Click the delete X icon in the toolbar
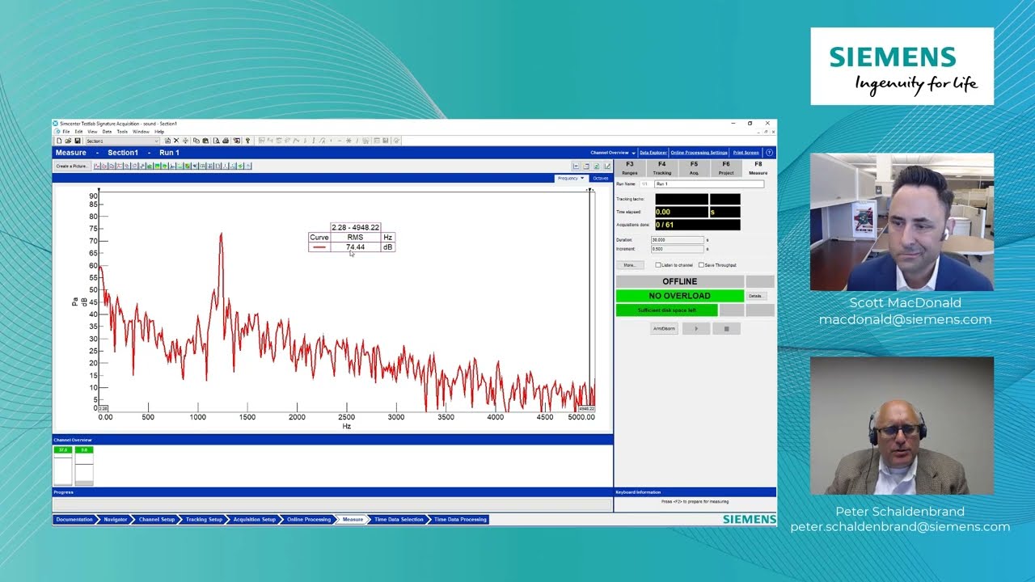Image resolution: width=1035 pixels, height=582 pixels. 176,141
